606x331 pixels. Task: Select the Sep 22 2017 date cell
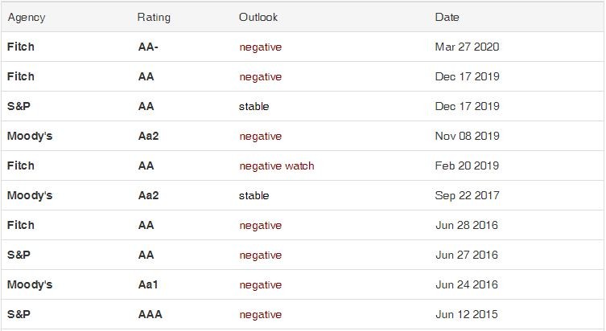467,195
